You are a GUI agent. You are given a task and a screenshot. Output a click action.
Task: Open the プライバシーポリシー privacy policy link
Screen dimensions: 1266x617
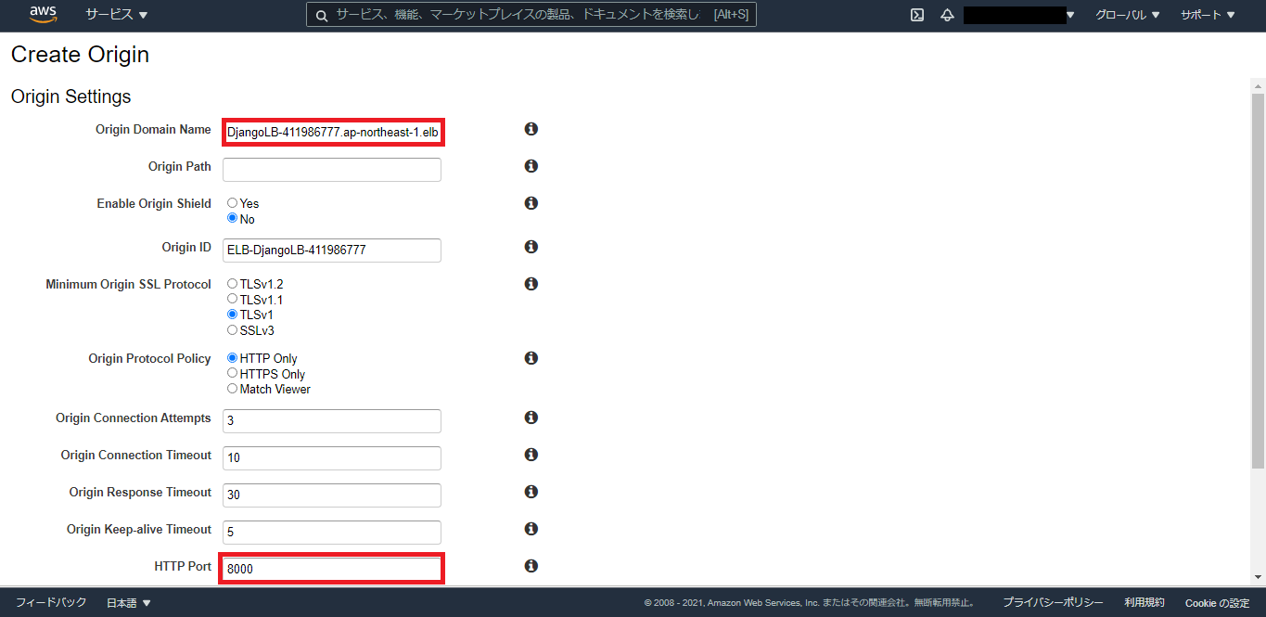pos(1053,603)
